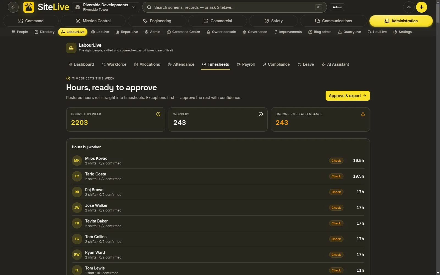Click the MK avatar for Milos Kovac
The image size is (440, 275).
tap(77, 161)
